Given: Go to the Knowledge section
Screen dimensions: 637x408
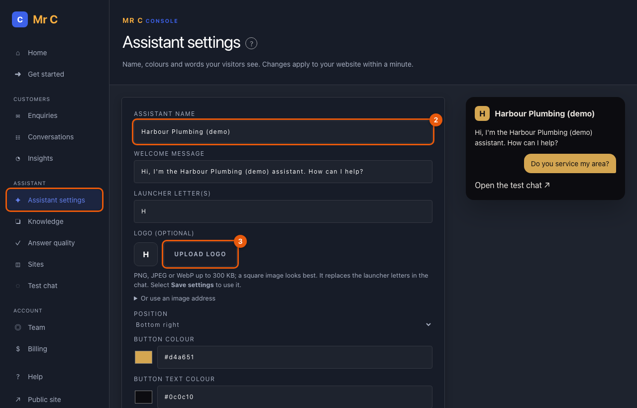Looking at the screenshot, I should pyautogui.click(x=55, y=221).
